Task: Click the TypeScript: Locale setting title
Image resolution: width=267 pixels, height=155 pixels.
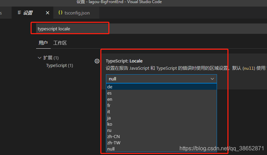Action: click(x=124, y=61)
